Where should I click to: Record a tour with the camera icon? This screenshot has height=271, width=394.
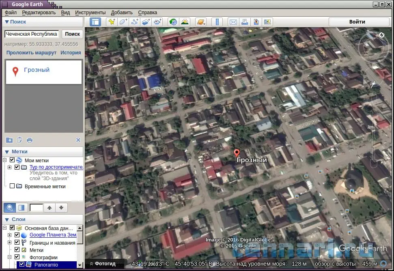[x=158, y=22]
